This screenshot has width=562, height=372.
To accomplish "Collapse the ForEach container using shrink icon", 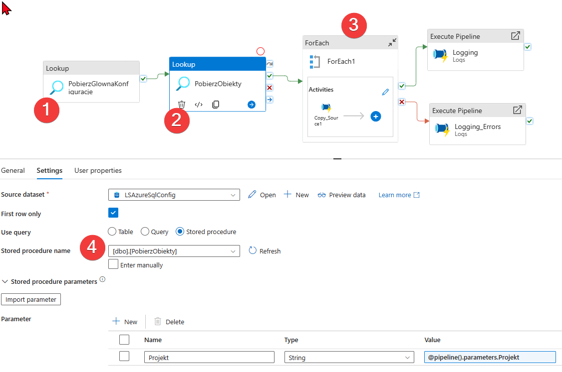I will click(392, 43).
